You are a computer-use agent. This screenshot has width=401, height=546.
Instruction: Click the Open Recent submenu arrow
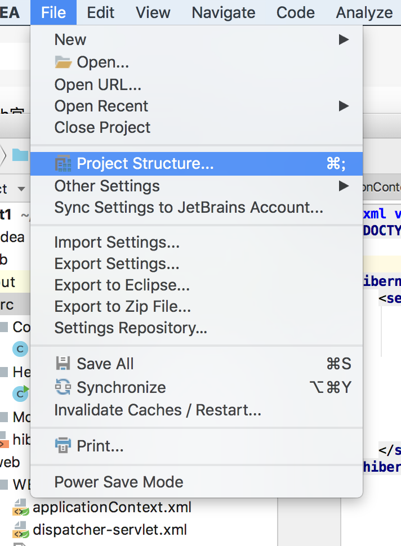344,106
